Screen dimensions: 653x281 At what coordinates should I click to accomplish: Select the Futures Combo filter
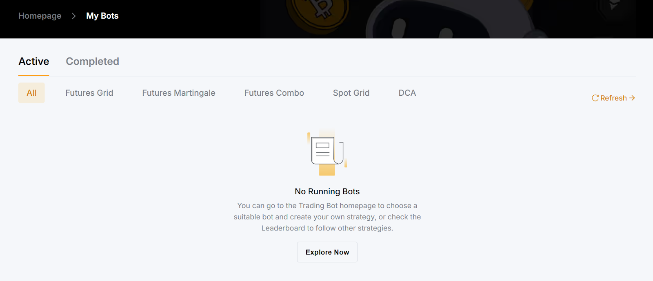(274, 93)
